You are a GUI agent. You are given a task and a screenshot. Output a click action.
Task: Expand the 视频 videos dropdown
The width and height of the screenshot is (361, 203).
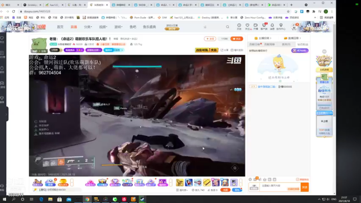pos(103,27)
